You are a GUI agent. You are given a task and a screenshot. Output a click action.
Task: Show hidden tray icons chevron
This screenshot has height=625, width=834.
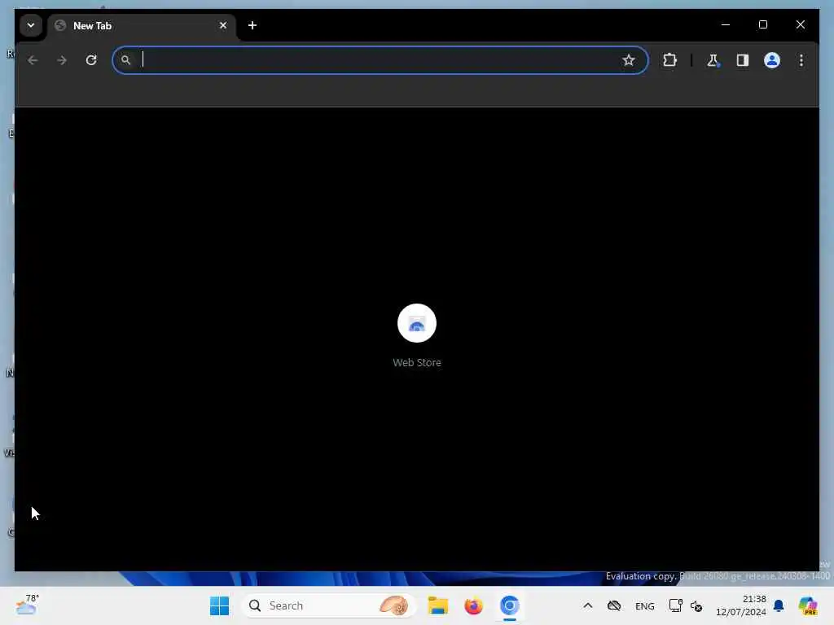click(588, 605)
